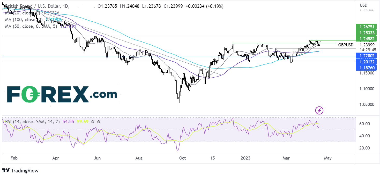Click the Jun label on time axis
Viewport: 380px width, 175px height.
98,158
